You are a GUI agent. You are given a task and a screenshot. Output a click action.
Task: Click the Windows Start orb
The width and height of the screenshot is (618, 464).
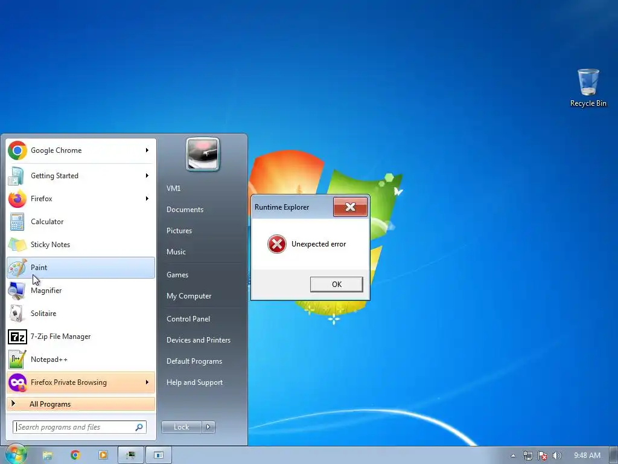[16, 454]
